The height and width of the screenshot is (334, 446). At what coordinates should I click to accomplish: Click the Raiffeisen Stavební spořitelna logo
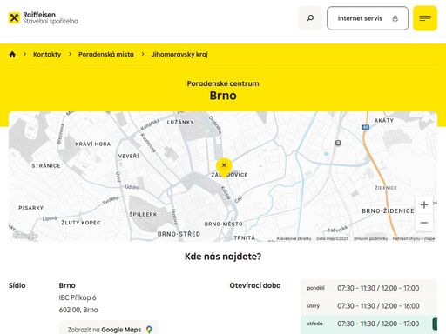point(44,18)
